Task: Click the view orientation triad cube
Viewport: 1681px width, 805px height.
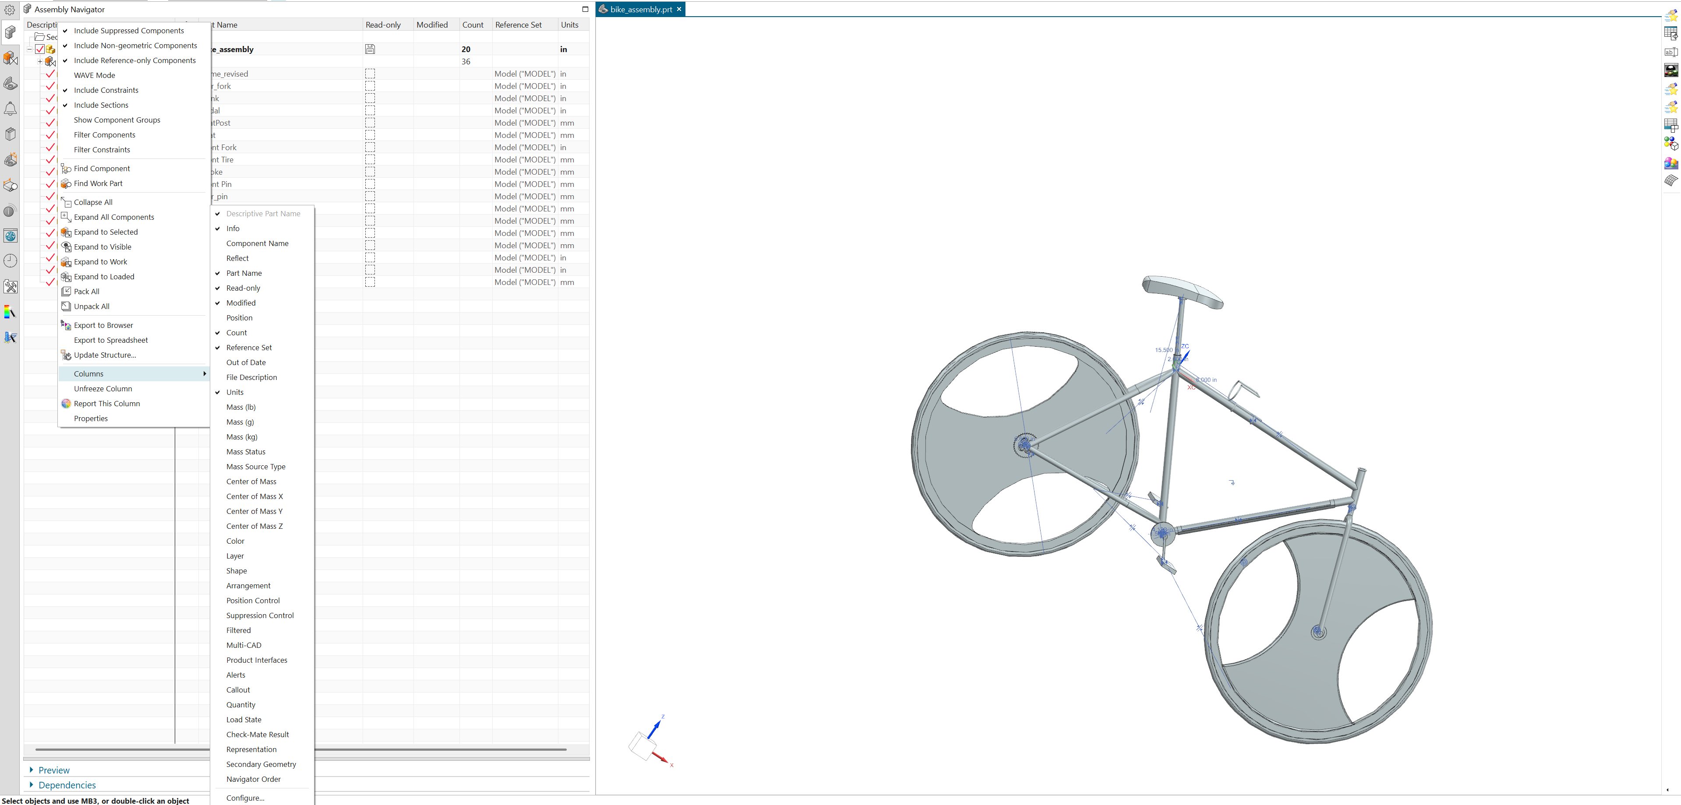Action: (642, 745)
